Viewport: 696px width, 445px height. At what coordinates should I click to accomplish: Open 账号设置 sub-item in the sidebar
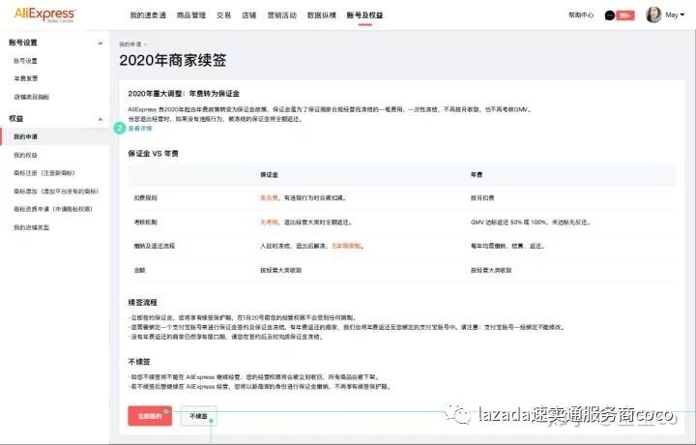pyautogui.click(x=25, y=61)
